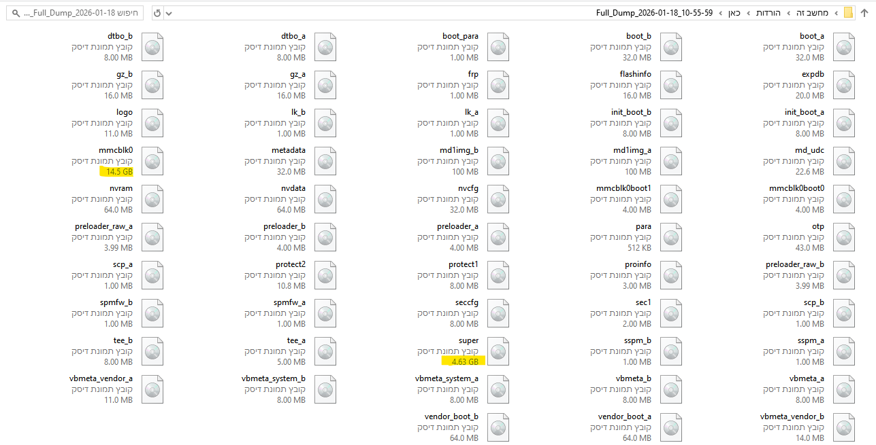Navigate to 'הורדות' in the breadcrumb
The image size is (876, 445).
pos(768,13)
